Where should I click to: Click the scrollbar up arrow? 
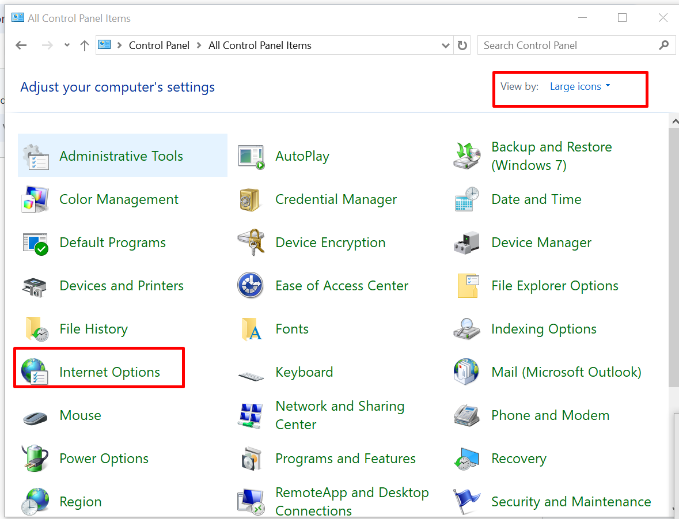(x=674, y=122)
